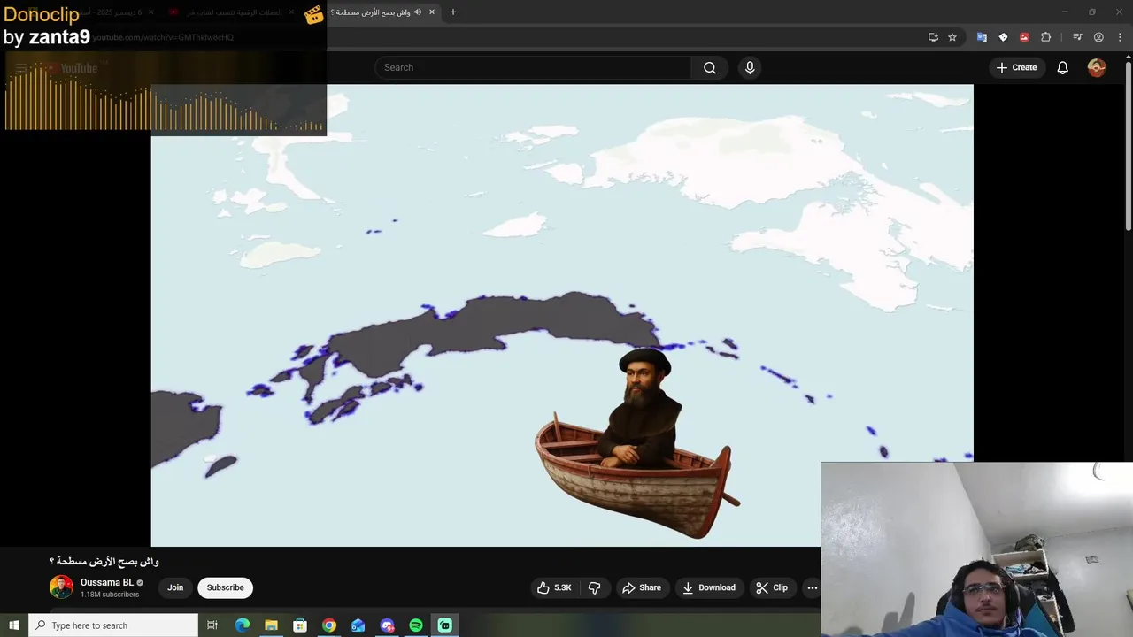Image resolution: width=1133 pixels, height=637 pixels.
Task: Open Spotify from the taskbar
Action: coord(416,625)
